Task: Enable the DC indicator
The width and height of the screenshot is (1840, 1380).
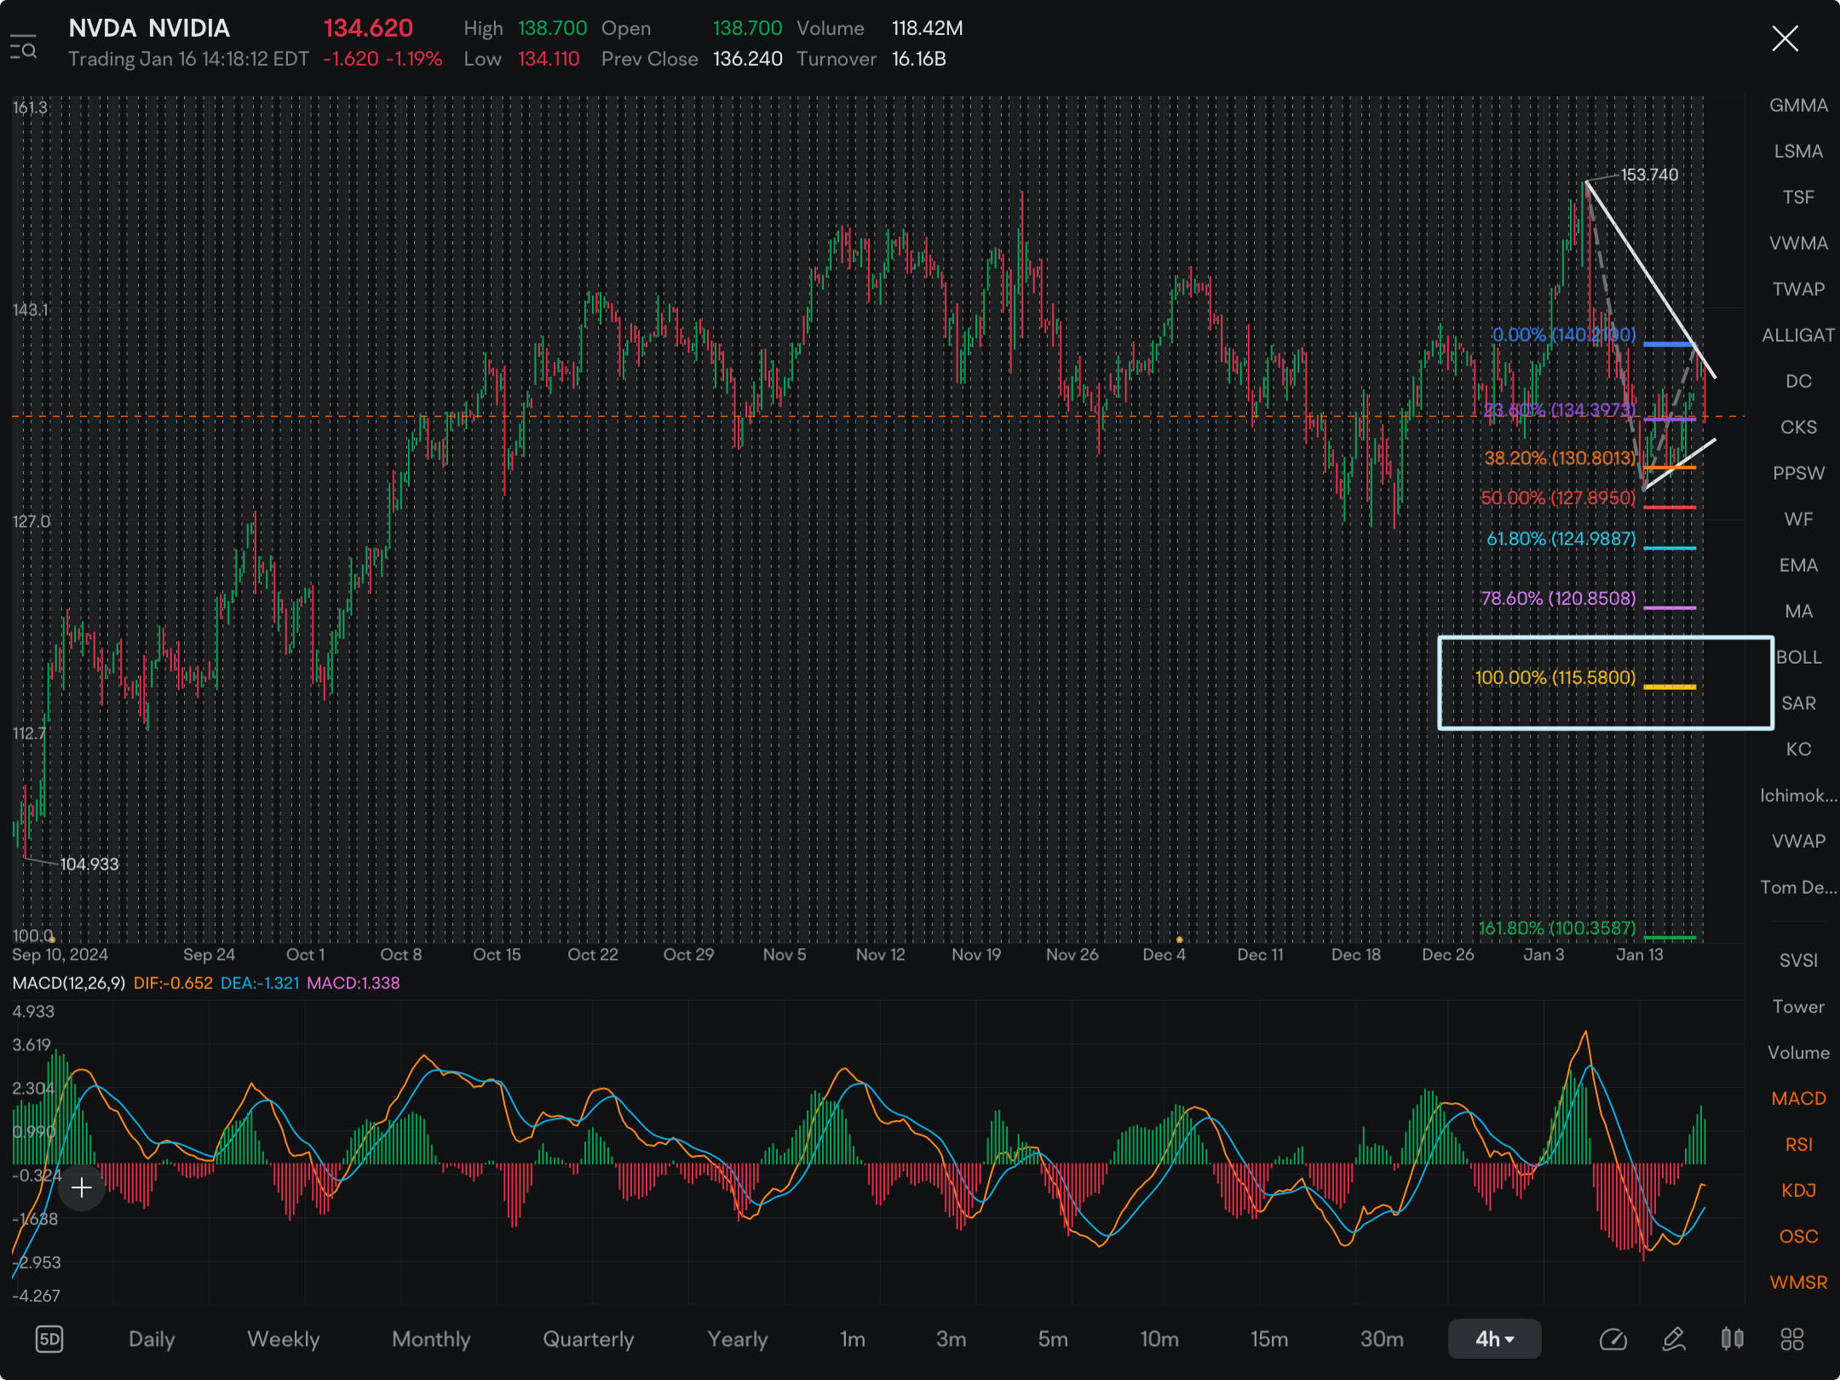Action: pyautogui.click(x=1798, y=382)
